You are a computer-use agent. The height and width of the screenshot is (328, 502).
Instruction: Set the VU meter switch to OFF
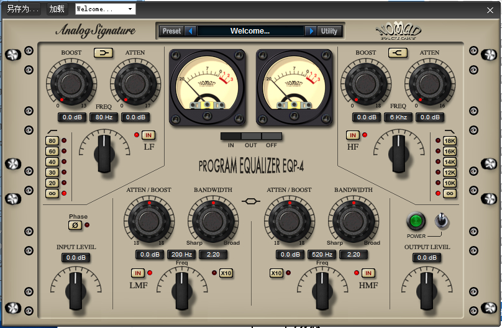click(272, 136)
